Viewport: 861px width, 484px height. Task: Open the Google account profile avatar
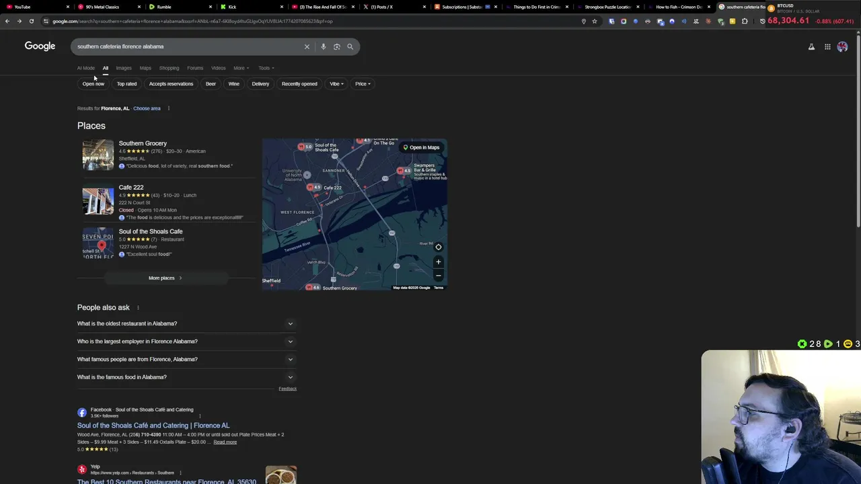pos(842,46)
